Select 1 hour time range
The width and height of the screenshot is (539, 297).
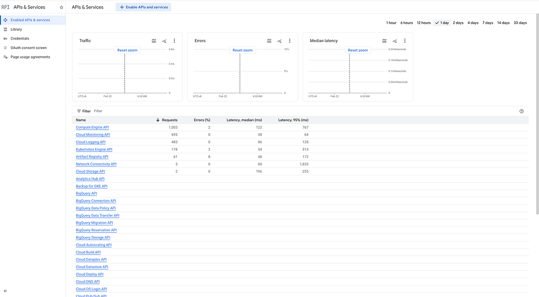(391, 23)
